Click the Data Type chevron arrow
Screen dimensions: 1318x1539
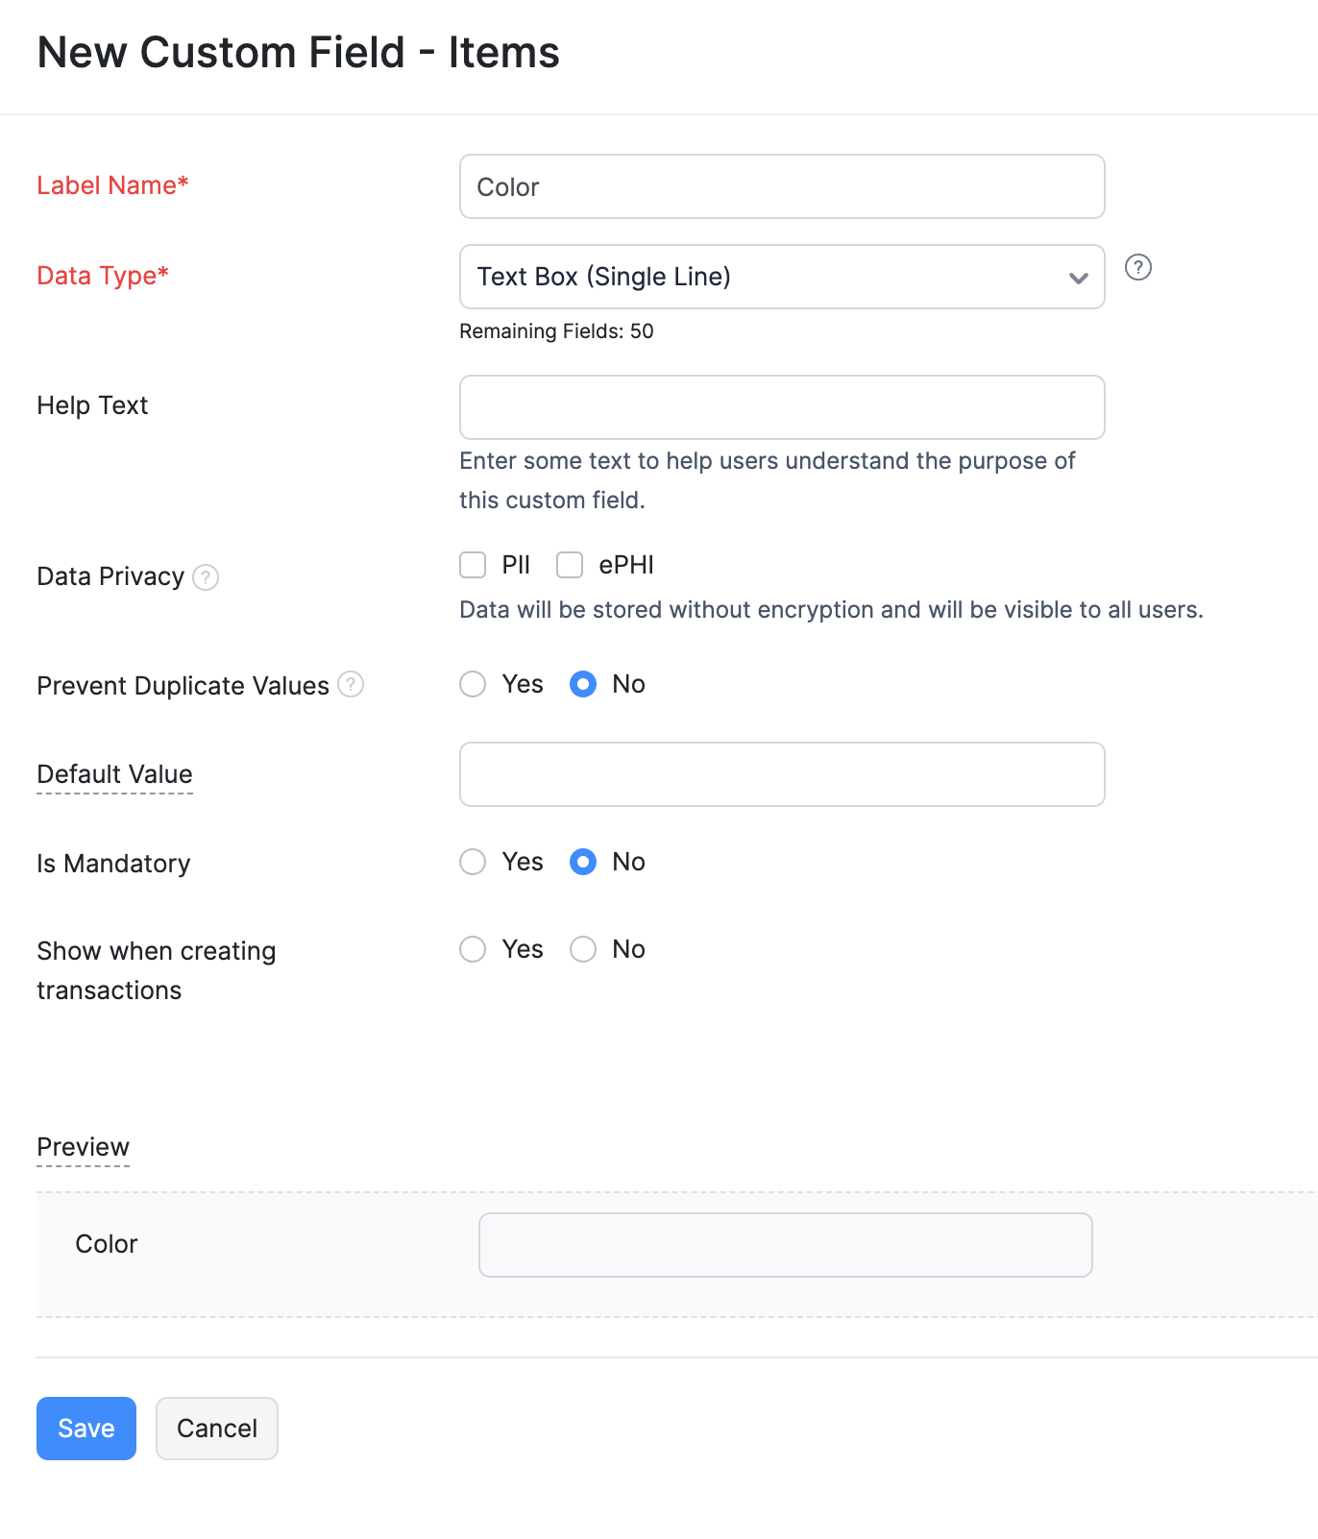[x=1078, y=278]
